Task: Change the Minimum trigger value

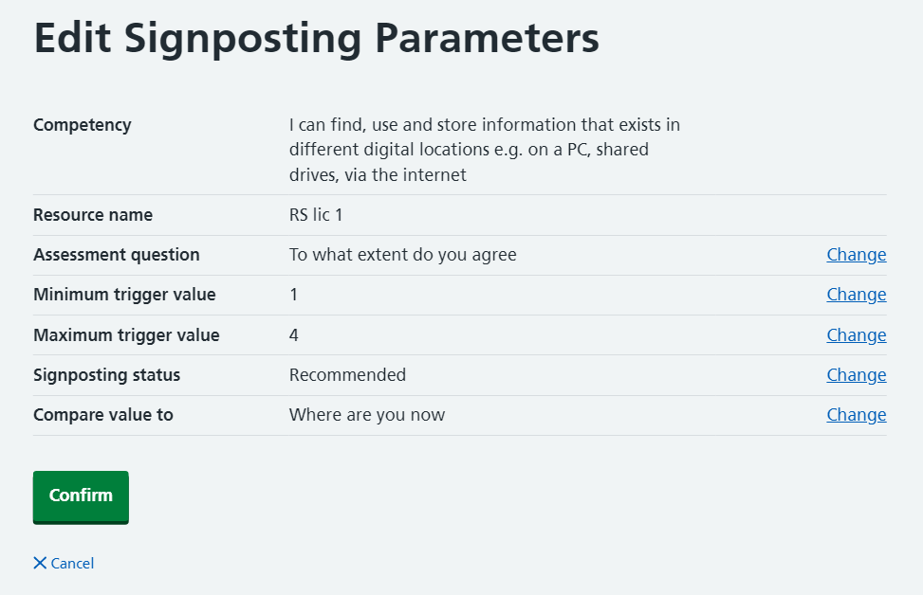Action: [856, 295]
